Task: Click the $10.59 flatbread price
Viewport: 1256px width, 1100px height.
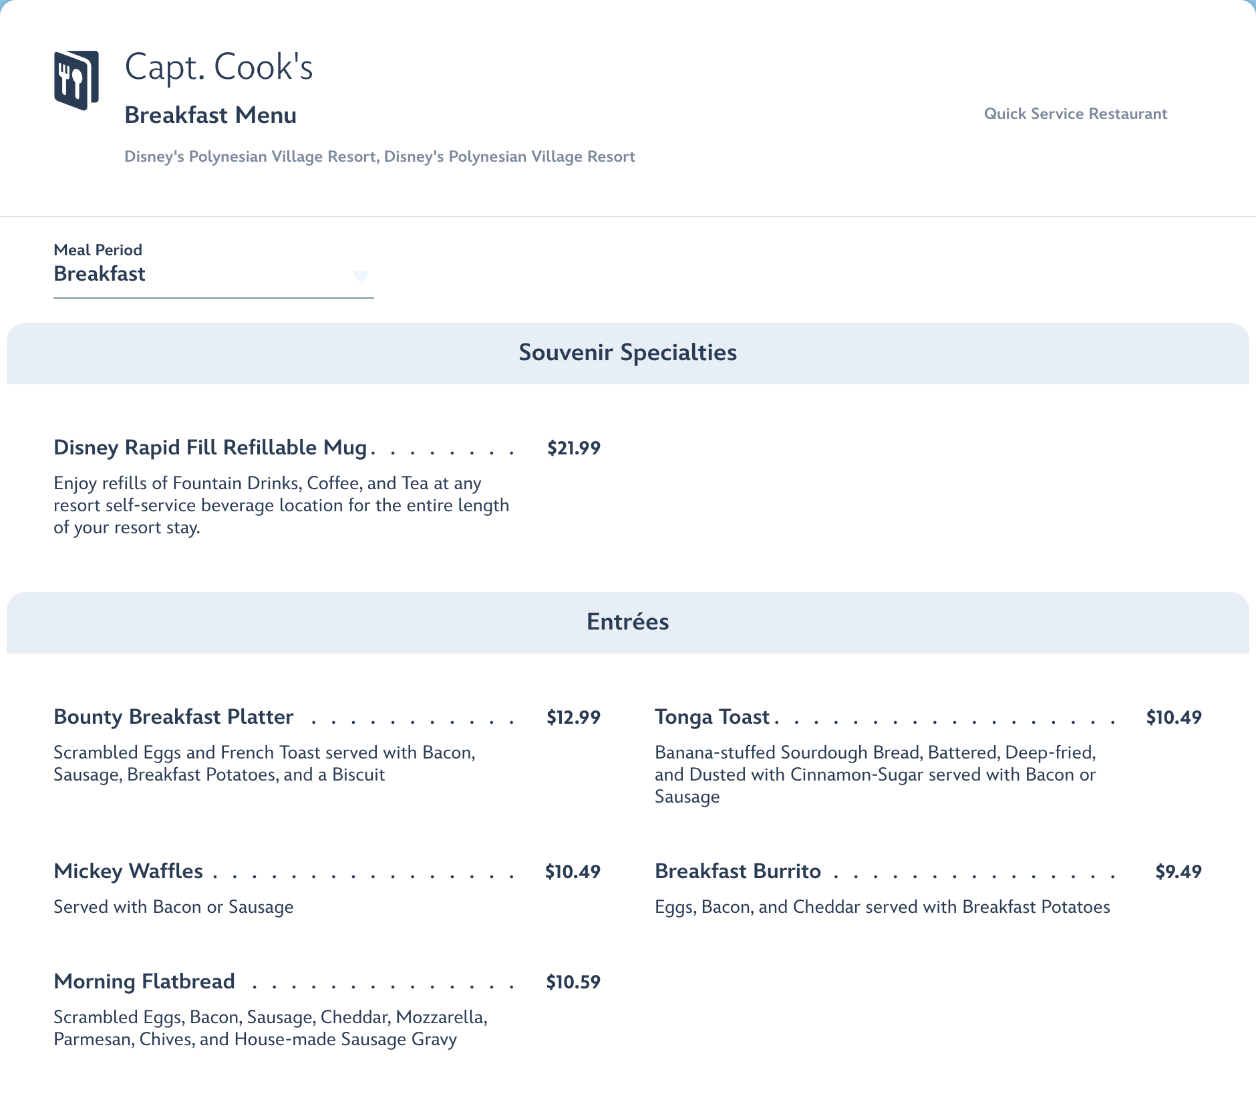Action: point(573,982)
